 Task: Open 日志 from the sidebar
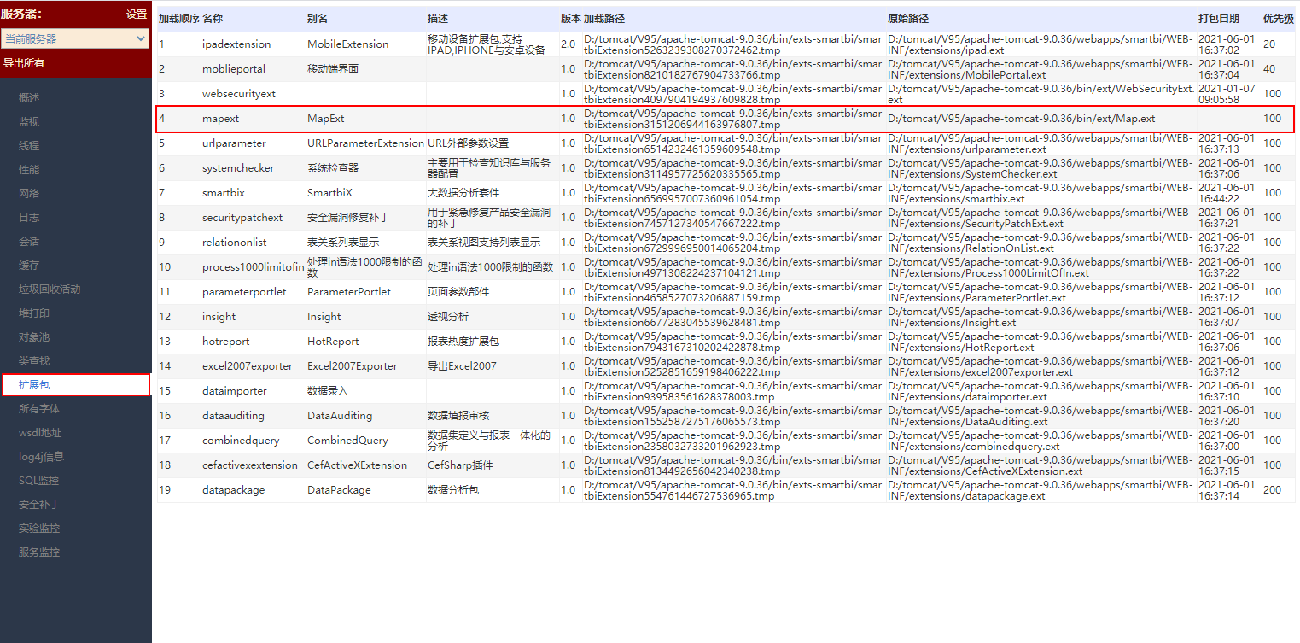29,218
